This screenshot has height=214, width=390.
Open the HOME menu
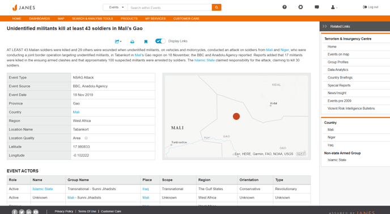point(16,19)
